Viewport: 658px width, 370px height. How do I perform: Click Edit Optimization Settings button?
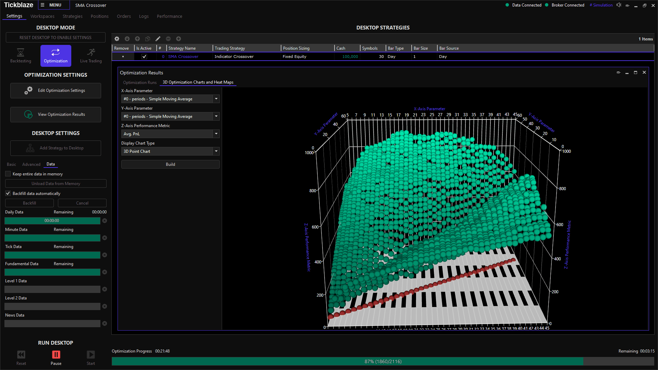pyautogui.click(x=56, y=90)
